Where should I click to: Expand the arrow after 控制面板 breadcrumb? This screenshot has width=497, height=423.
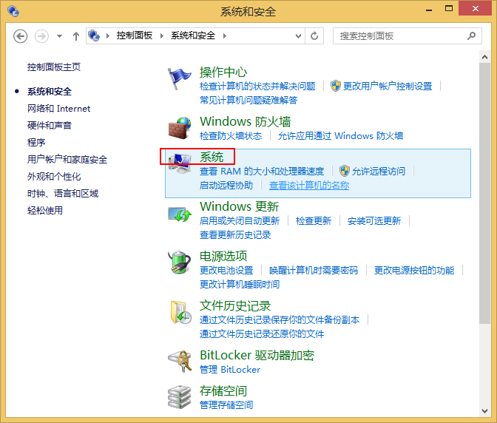coord(162,35)
